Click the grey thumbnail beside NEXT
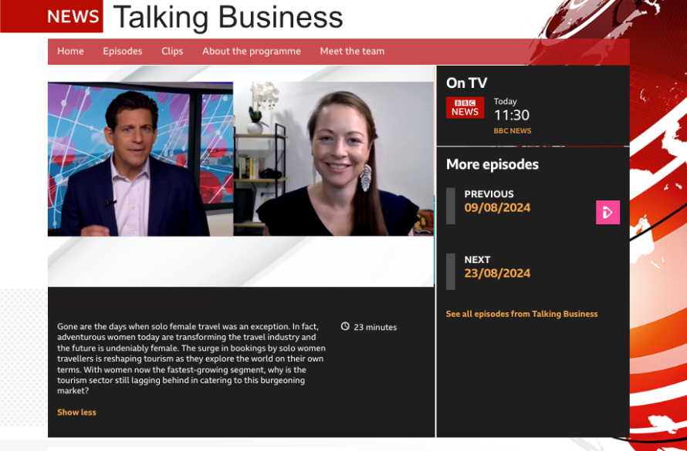687x451 pixels. pos(451,271)
